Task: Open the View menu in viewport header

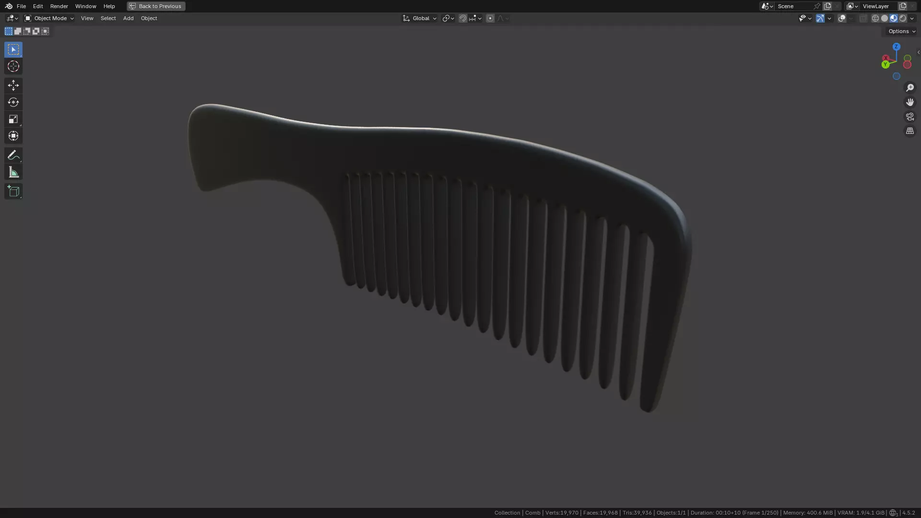Action: pos(87,18)
